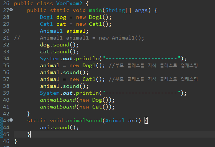Click 'animal.sound();' on line 38
This screenshot has height=147, width=215.
tap(64, 86)
